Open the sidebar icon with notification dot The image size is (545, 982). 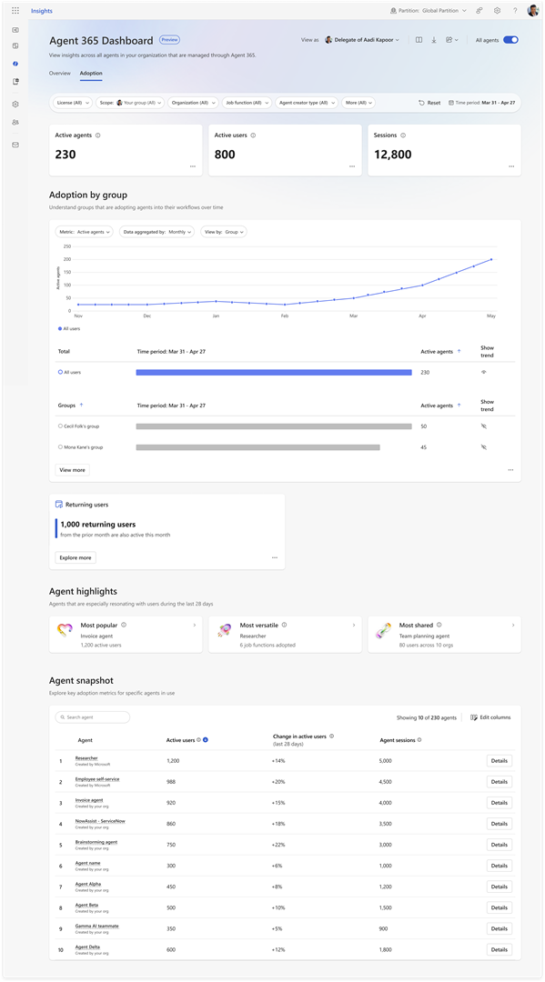coord(15,82)
